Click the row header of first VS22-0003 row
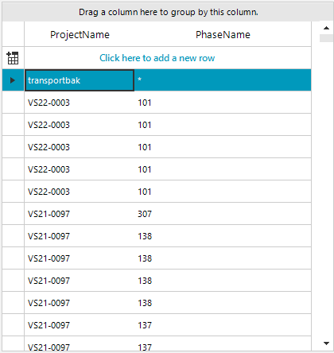 pyautogui.click(x=14, y=103)
